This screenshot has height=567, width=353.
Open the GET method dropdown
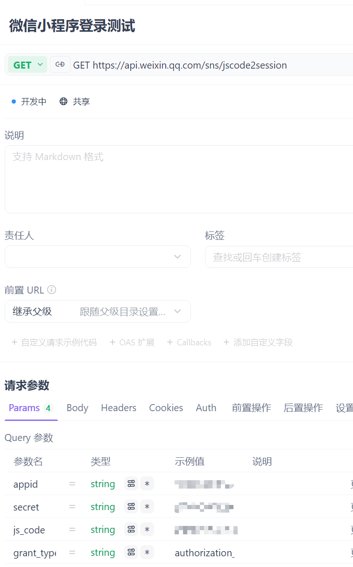click(28, 65)
